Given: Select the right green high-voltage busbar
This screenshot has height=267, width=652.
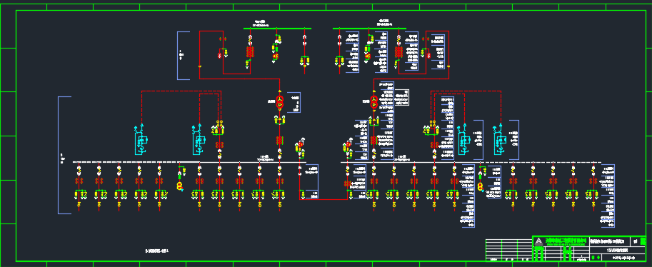Looking at the screenshot, I should coord(369,29).
